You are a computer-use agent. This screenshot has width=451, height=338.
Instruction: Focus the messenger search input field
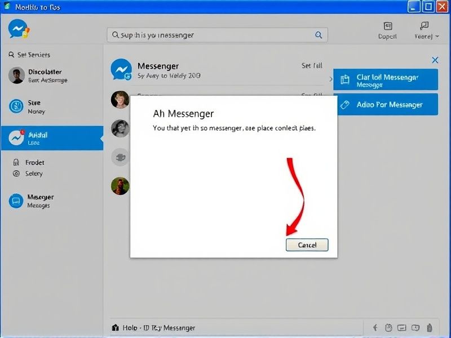pyautogui.click(x=217, y=35)
